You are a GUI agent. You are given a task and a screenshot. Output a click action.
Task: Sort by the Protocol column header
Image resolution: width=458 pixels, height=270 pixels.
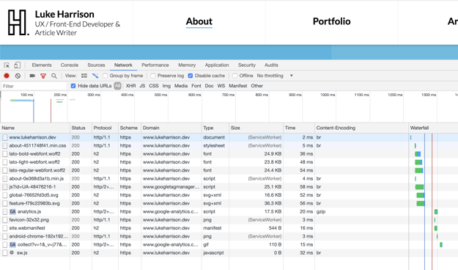click(105, 128)
